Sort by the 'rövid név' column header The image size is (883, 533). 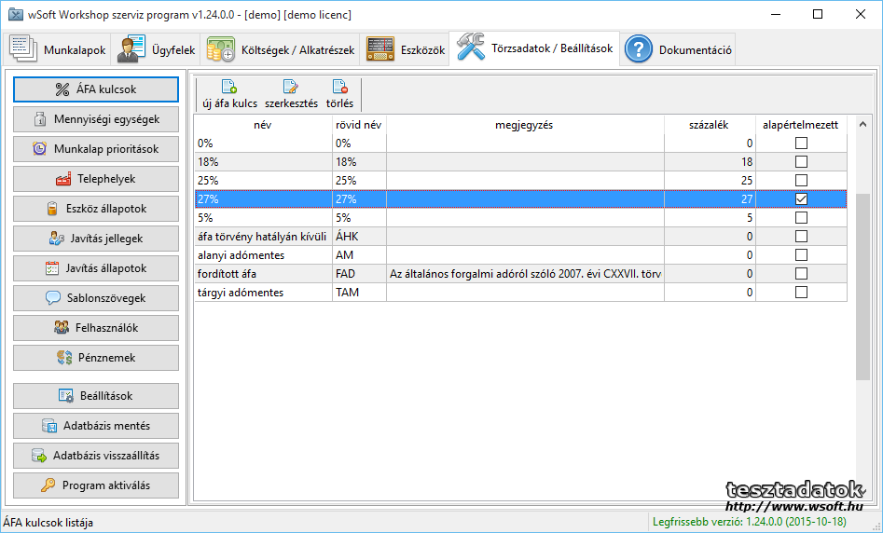pos(359,125)
